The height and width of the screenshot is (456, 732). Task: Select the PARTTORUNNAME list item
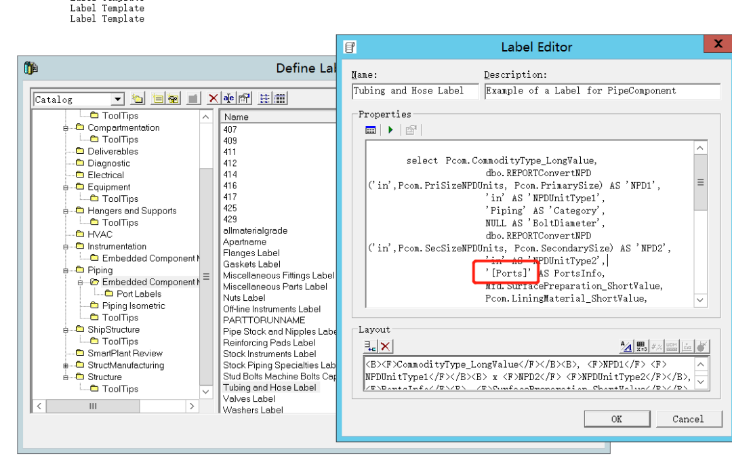click(264, 320)
